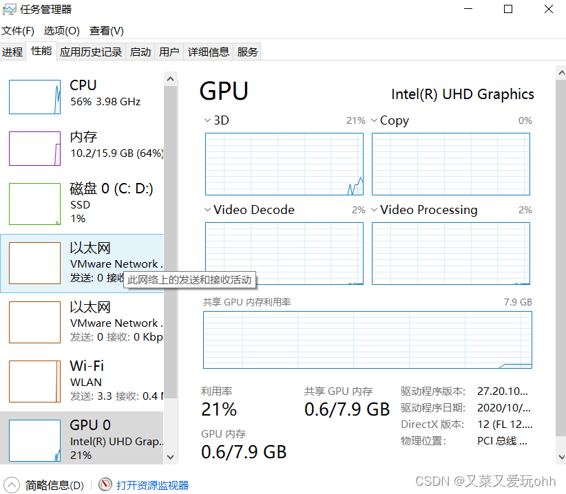The width and height of the screenshot is (566, 494).
Task: Expand the 3D engine dropdown
Action: tap(207, 120)
